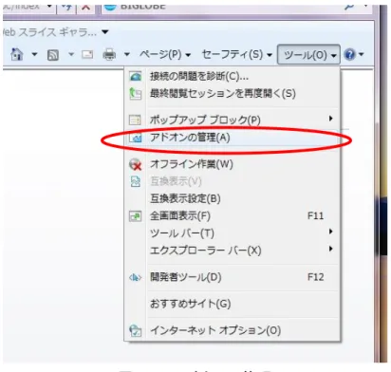The height and width of the screenshot is (372, 391).
Task: Open the ツール バー(T) submenu
Action: (x=232, y=233)
